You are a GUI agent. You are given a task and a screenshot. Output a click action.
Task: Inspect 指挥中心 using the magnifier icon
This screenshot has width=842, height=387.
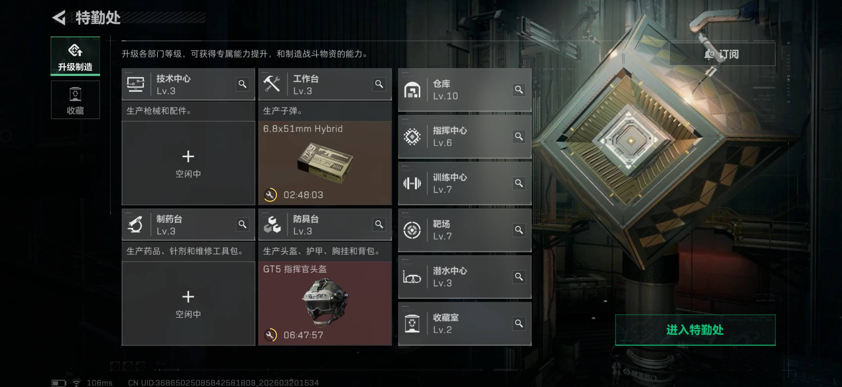click(x=519, y=136)
